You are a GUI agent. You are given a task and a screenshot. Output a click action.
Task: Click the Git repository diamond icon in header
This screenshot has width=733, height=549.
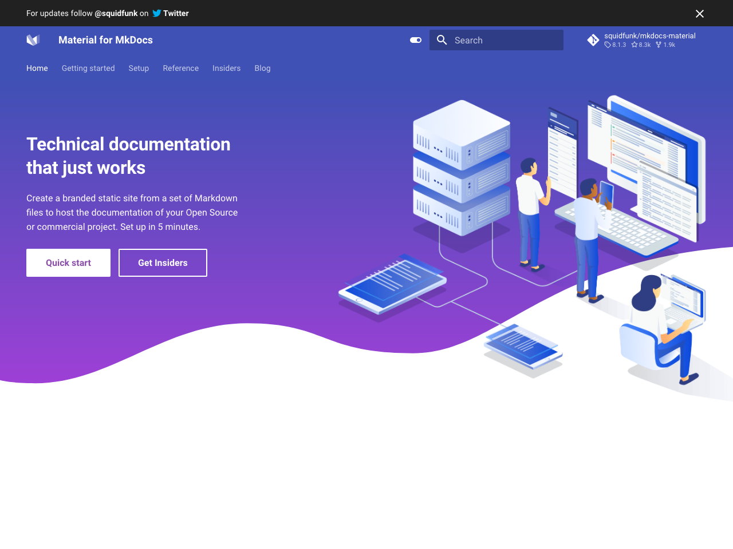coord(593,40)
